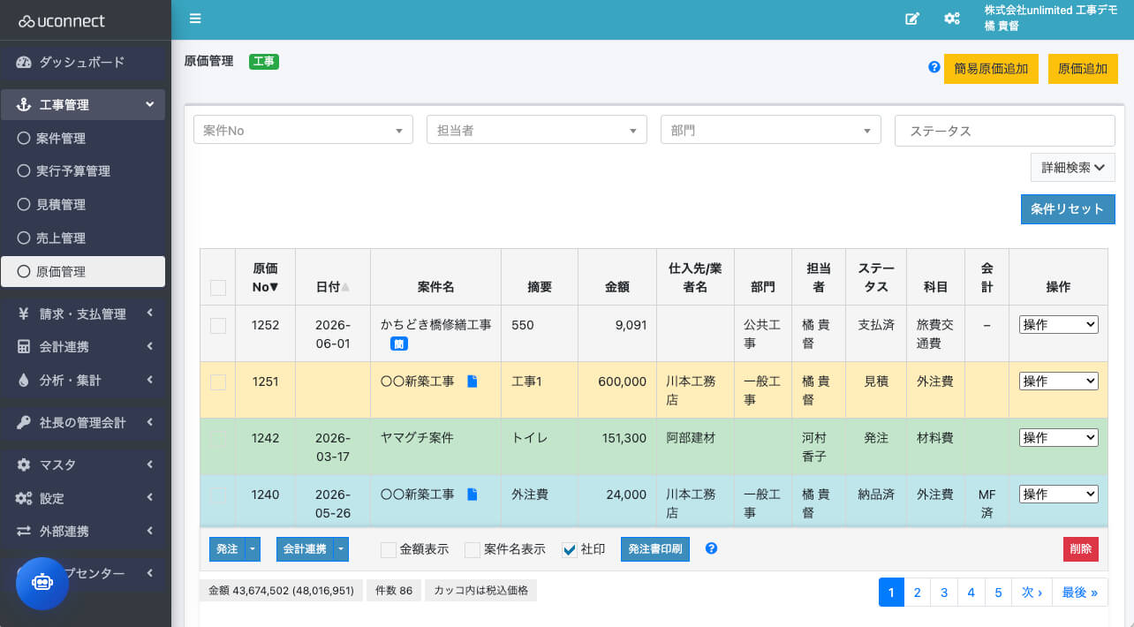Open document icon in row 1251
The image size is (1134, 627).
coord(472,381)
